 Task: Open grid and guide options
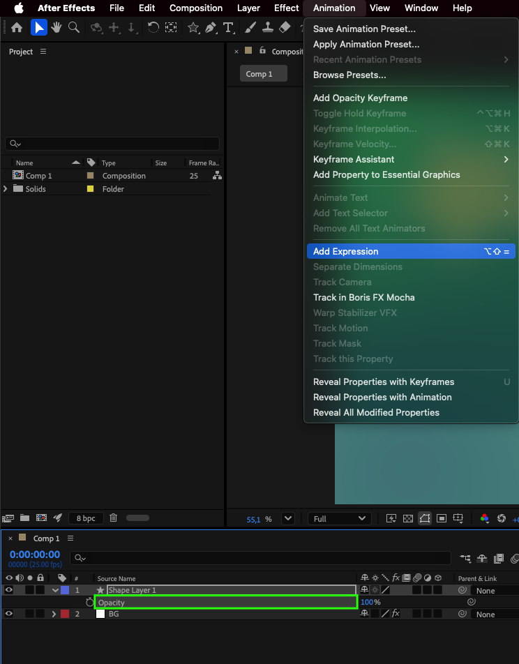(x=458, y=518)
